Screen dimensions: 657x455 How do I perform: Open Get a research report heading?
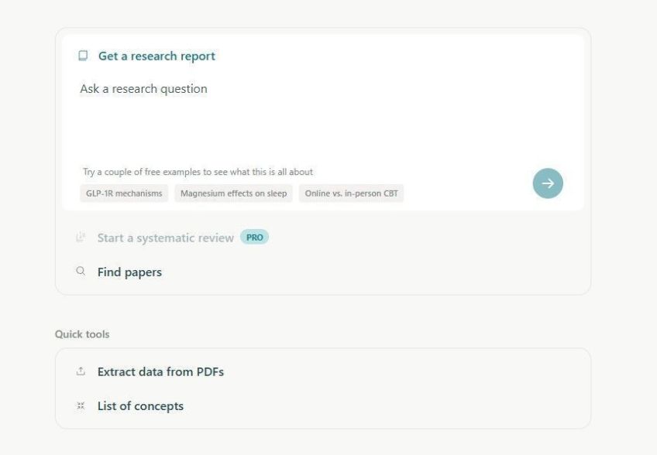tap(157, 56)
